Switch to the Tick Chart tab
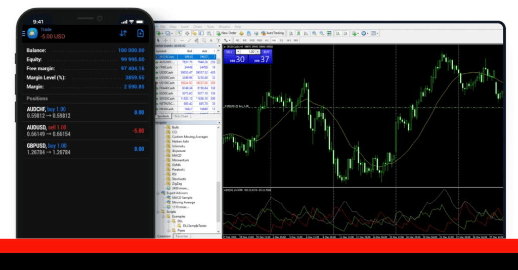Viewport: 518px width, 270px height. (181, 116)
